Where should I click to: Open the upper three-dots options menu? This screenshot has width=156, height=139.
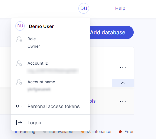click(x=123, y=67)
